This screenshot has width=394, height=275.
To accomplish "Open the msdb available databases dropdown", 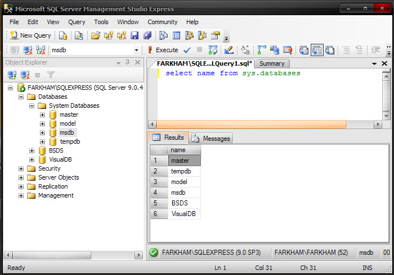I will click(136, 50).
